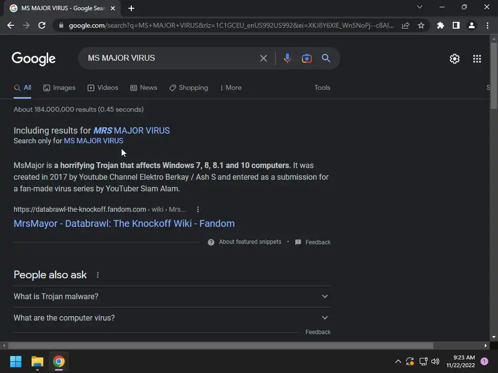The height and width of the screenshot is (373, 498).
Task: Open the clock and calendar flyout
Action: pos(461,361)
